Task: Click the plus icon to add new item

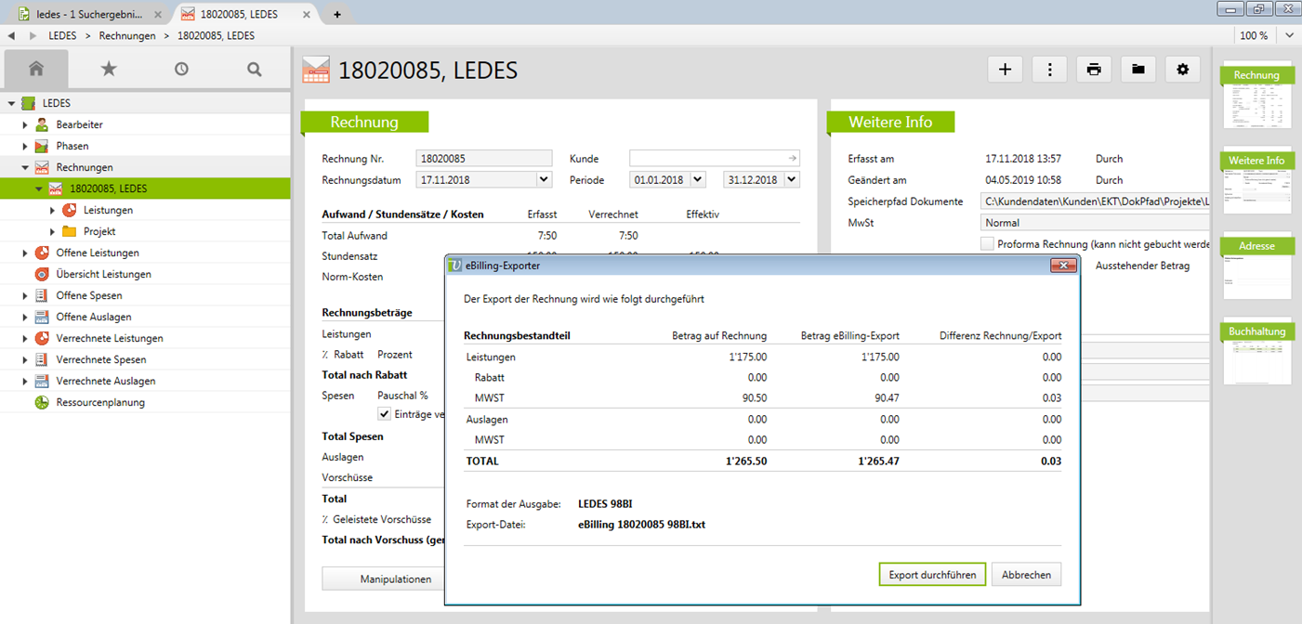Action: 1005,69
